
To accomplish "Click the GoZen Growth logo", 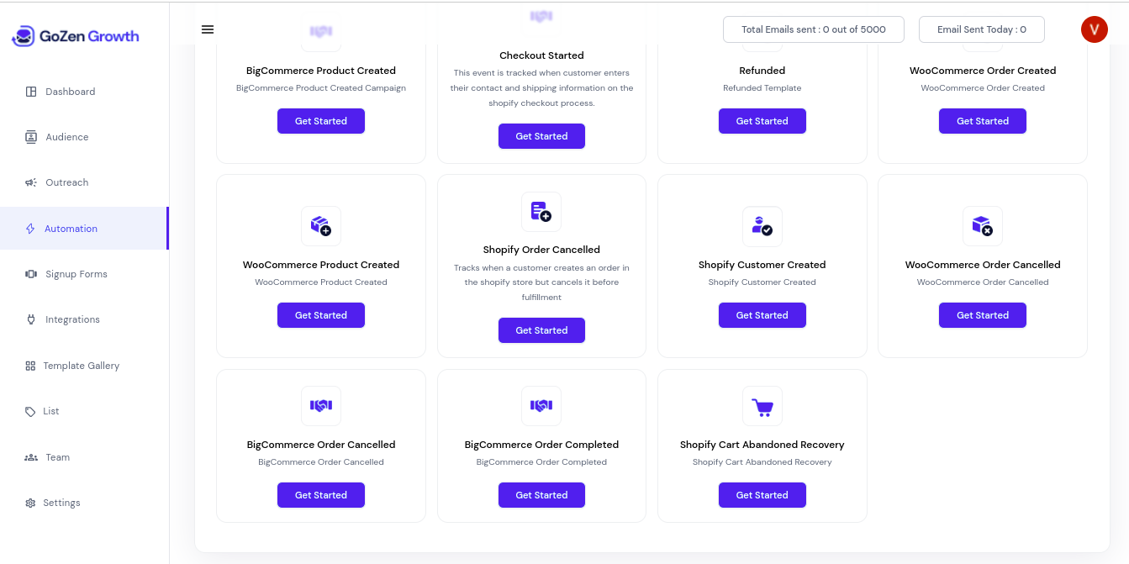I will [x=76, y=36].
